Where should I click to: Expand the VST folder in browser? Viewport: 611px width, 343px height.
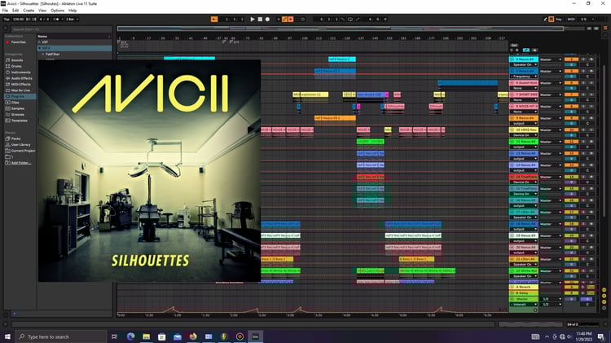click(x=39, y=42)
